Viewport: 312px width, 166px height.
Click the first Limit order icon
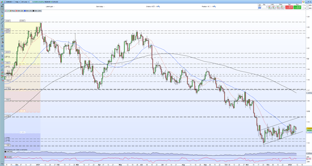[x=270, y=7]
